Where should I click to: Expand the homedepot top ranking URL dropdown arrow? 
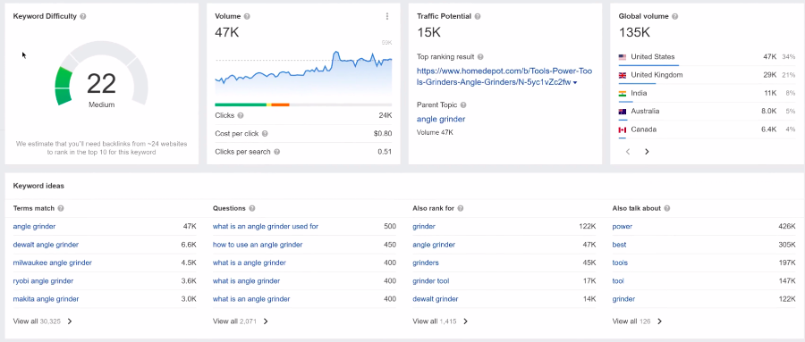[574, 82]
